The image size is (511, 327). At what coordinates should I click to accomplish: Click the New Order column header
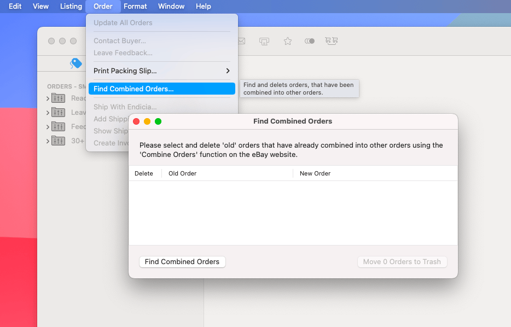pyautogui.click(x=315, y=173)
